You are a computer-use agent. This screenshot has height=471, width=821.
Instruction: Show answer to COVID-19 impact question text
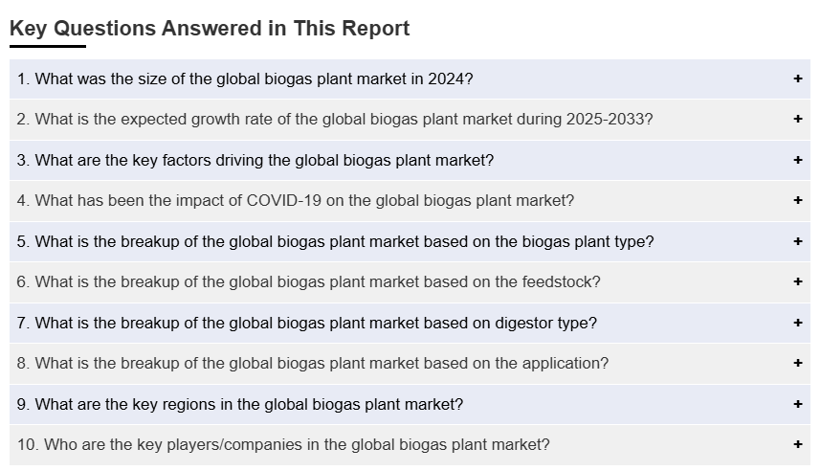point(296,201)
